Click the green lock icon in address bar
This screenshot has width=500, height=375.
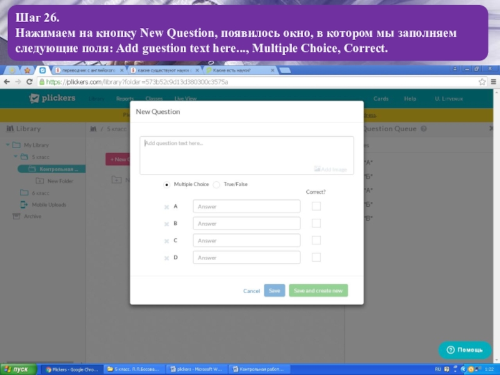(x=42, y=82)
